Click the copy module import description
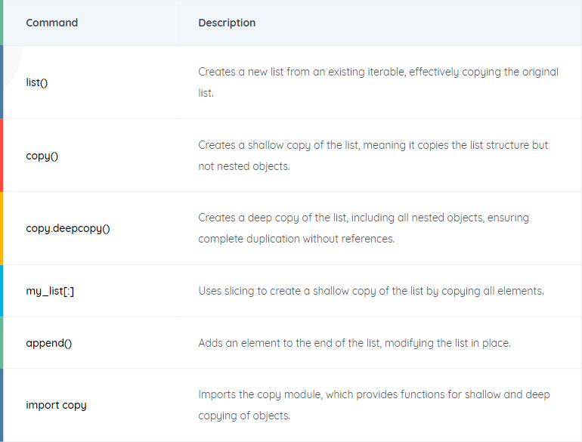582x442 pixels. 374,404
